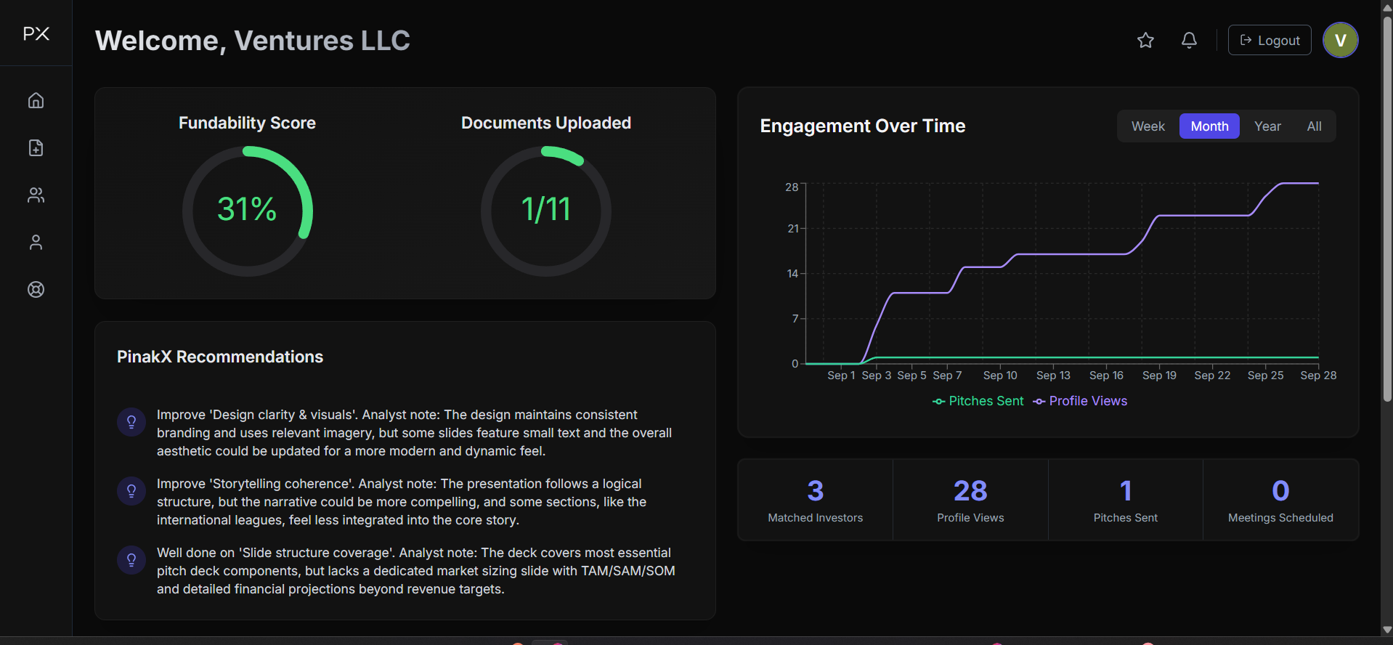Click the Documents Uploaded label
Viewport: 1393px width, 645px height.
(x=546, y=123)
